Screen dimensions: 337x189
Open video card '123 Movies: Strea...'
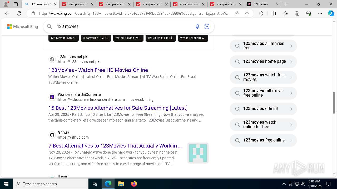point(63,38)
